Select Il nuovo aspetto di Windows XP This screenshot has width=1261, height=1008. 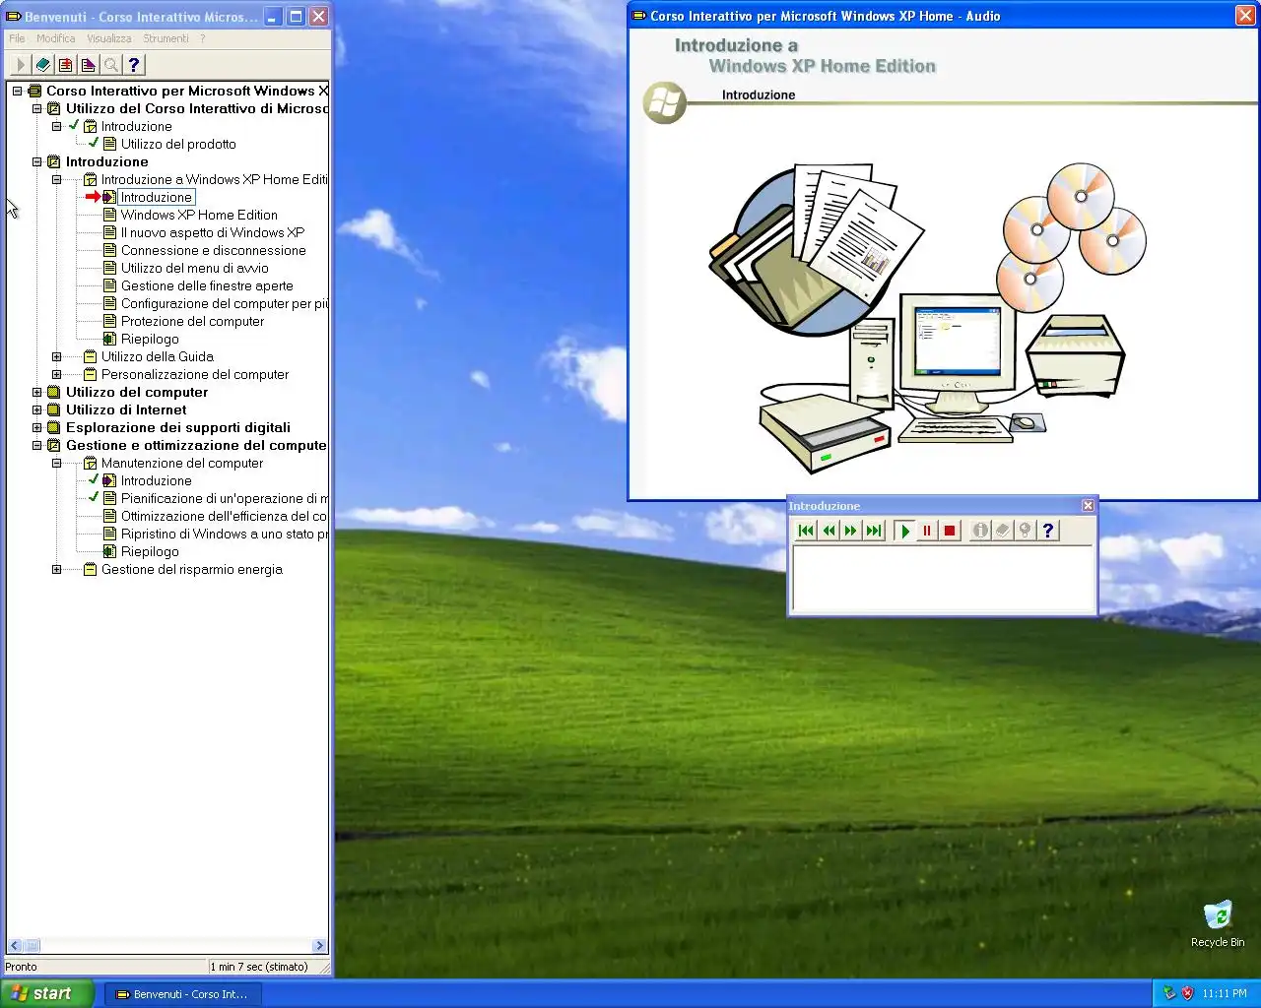213,232
